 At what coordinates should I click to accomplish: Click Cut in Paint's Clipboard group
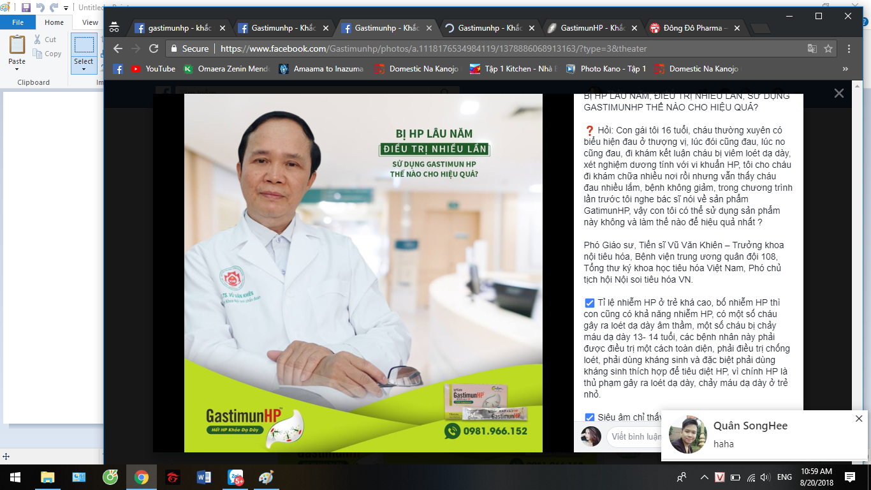45,40
